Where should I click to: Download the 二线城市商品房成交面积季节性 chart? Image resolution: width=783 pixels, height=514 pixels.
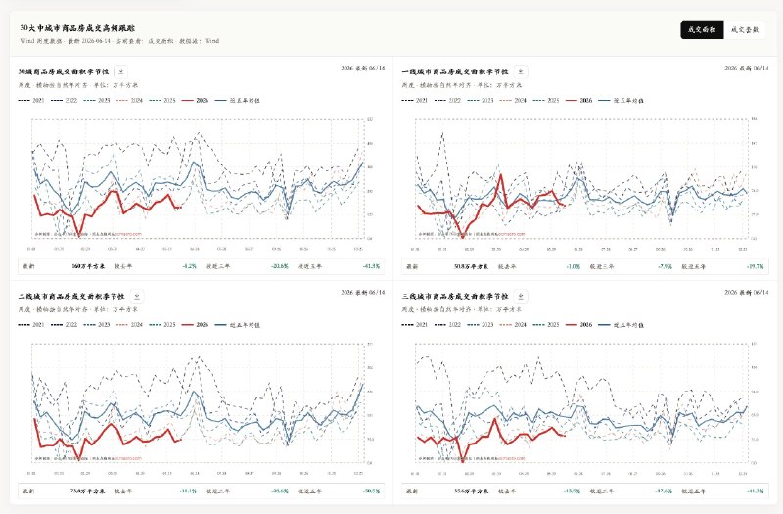pyautogui.click(x=137, y=296)
